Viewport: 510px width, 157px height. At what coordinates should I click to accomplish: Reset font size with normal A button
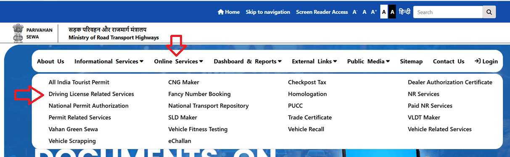(365, 12)
